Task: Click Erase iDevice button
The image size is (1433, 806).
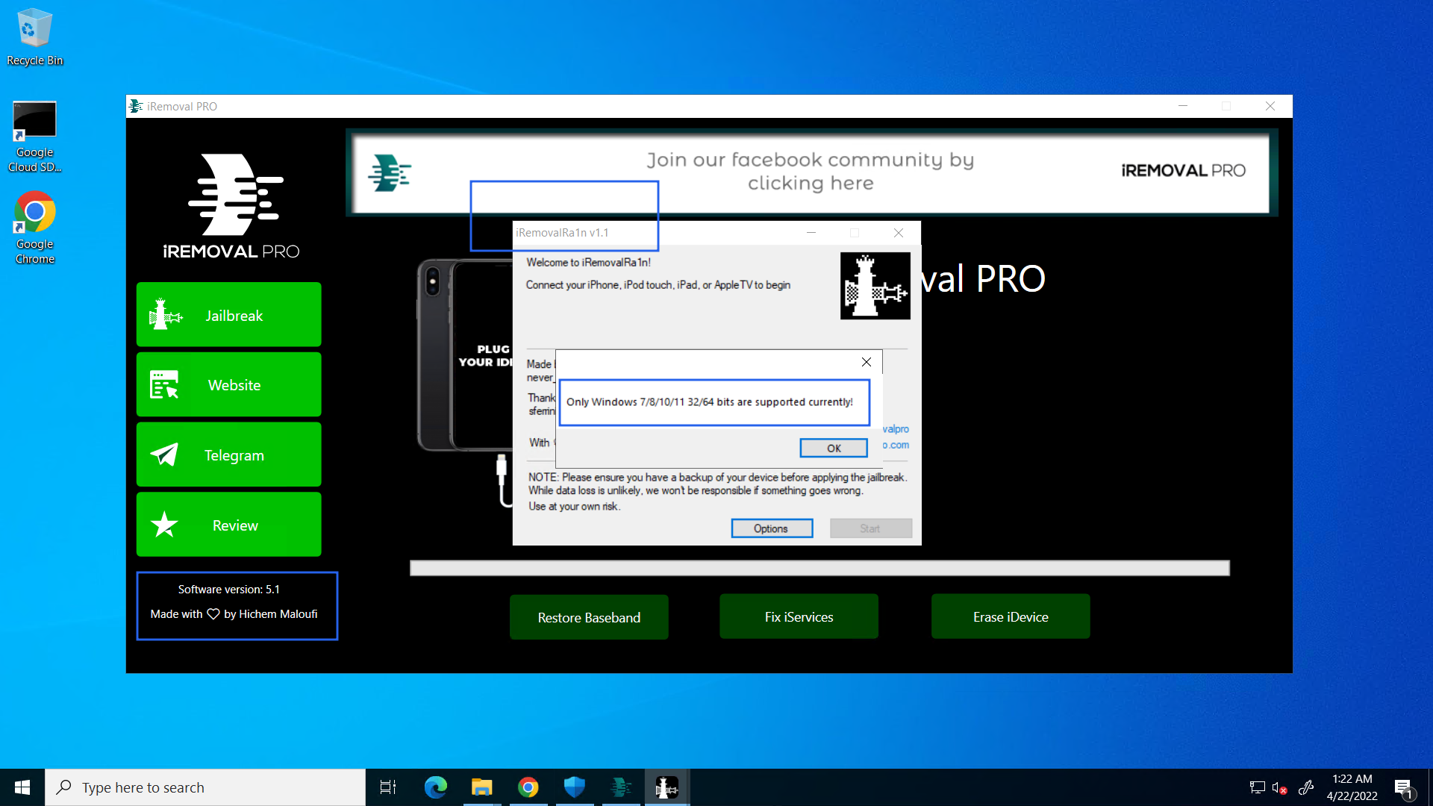Action: coord(1011,616)
